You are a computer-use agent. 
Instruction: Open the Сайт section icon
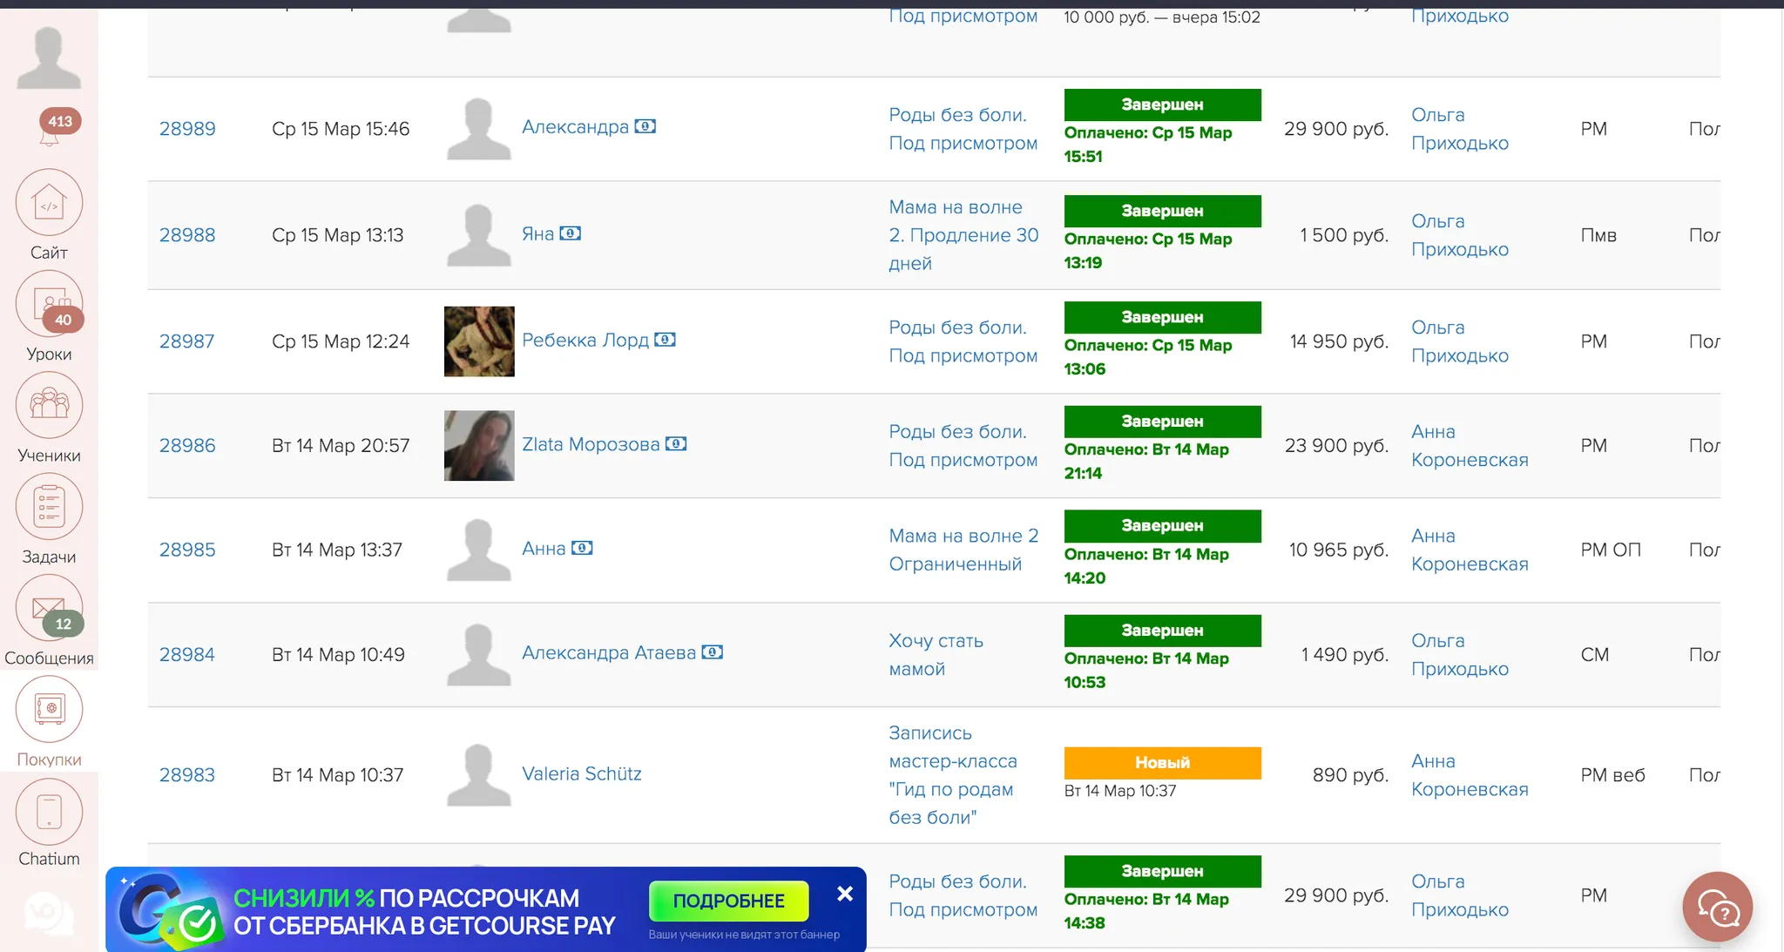49,203
